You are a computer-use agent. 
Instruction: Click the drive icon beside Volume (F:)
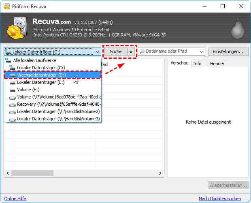(13, 90)
